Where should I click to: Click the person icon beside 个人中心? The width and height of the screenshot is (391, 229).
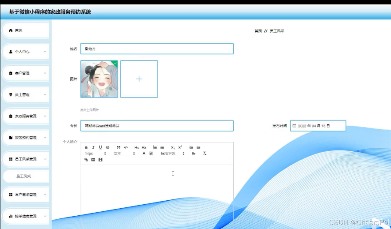pyautogui.click(x=11, y=52)
